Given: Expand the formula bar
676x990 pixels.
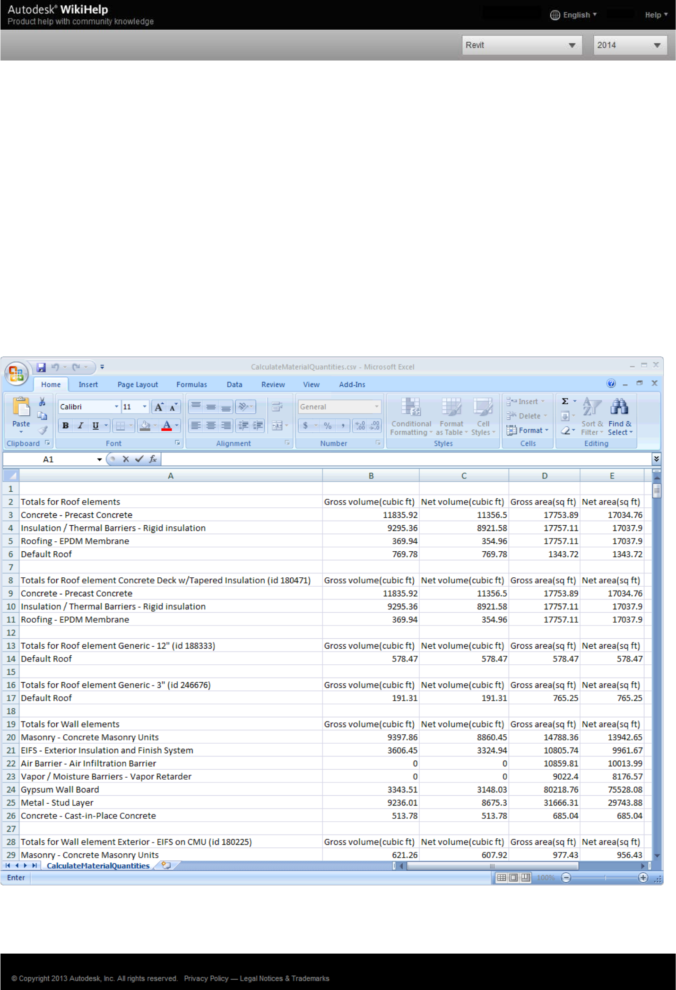Looking at the screenshot, I should click(x=656, y=459).
